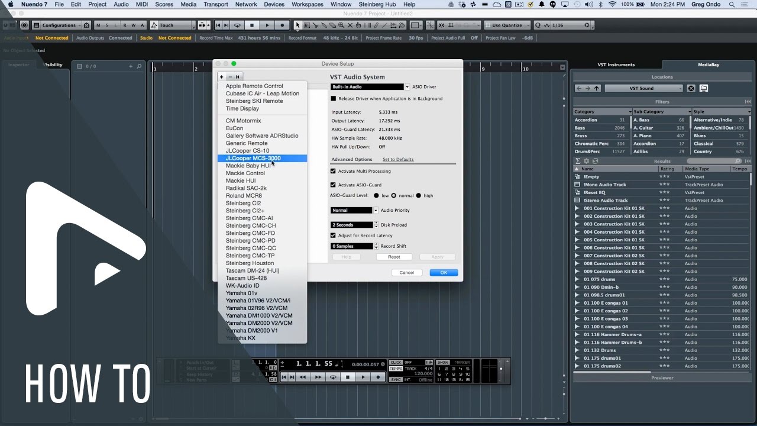Screen dimensions: 757x426
Task: Open the Wi-Fi status icon
Action: tap(612, 4)
